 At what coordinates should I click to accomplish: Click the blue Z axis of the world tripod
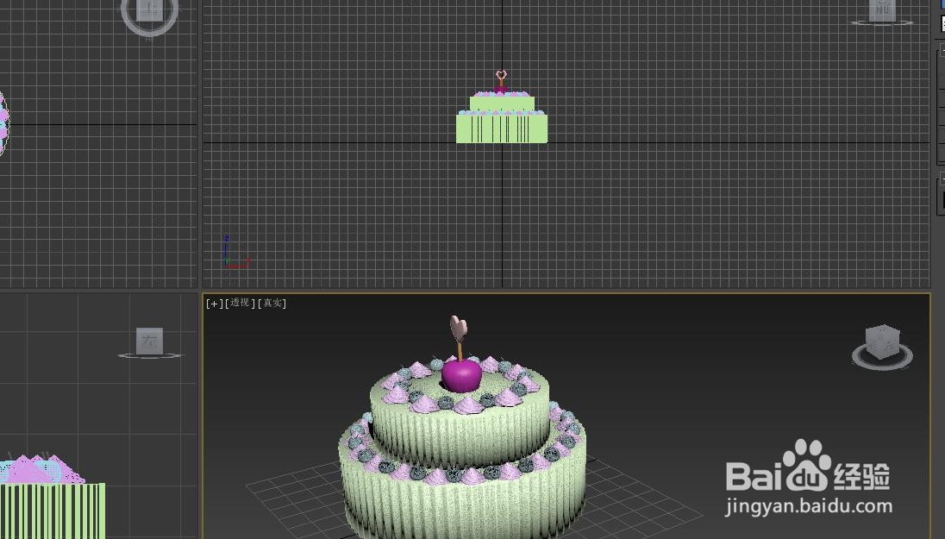pyautogui.click(x=227, y=243)
